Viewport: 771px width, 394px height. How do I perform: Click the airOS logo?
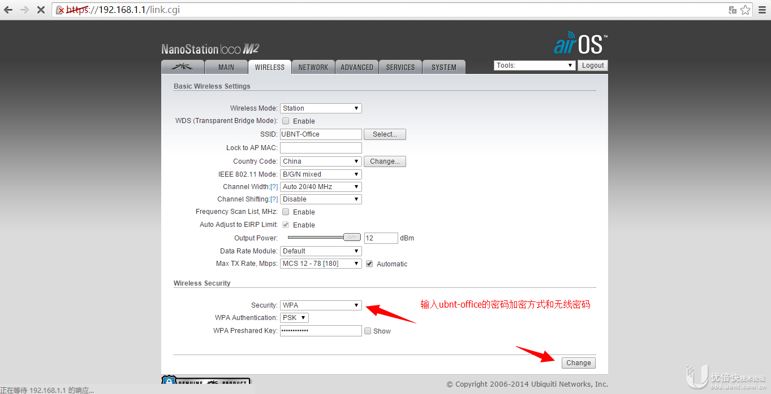click(580, 43)
